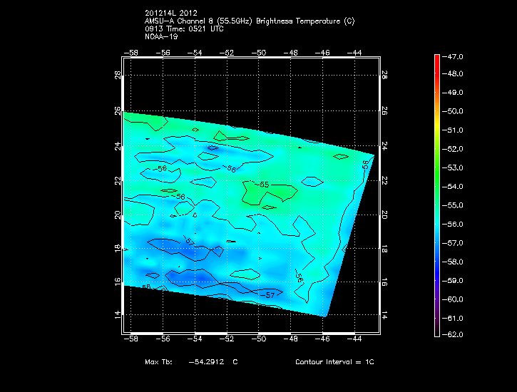Click the 14 latitude label on right axis

pyautogui.click(x=384, y=314)
